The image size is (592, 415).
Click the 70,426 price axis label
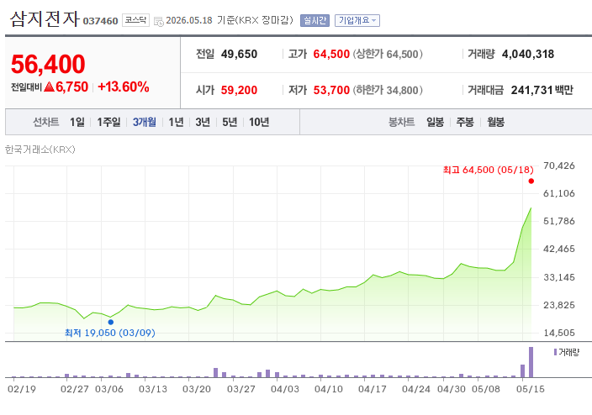558,165
